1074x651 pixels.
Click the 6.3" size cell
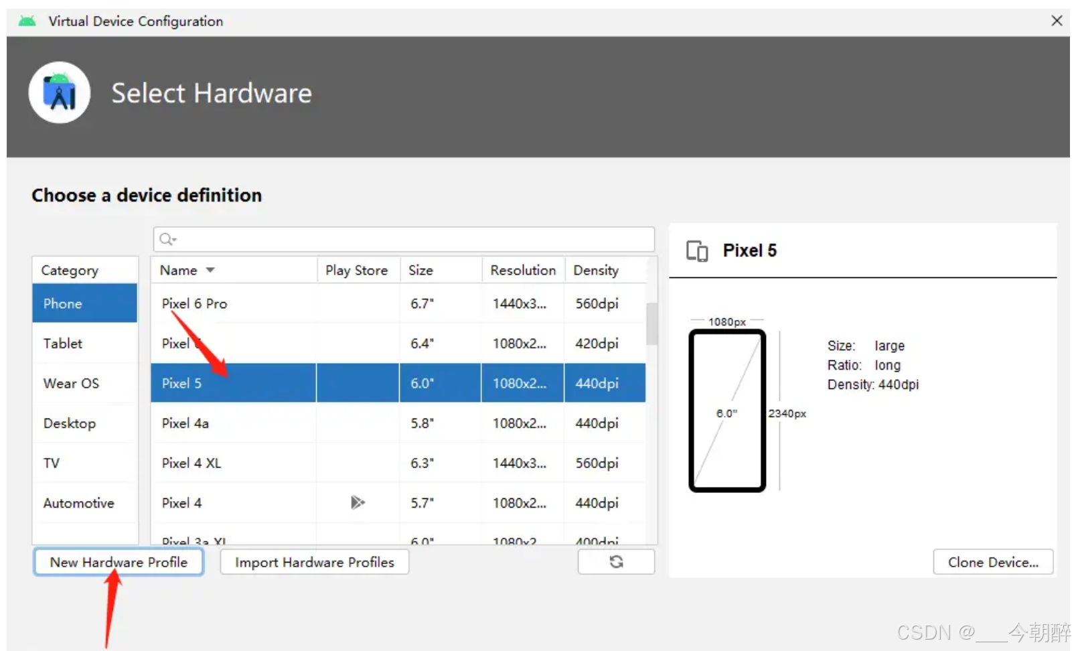(x=422, y=463)
